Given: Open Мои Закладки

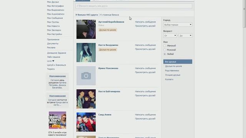Looking at the screenshot, I should tap(54, 30).
